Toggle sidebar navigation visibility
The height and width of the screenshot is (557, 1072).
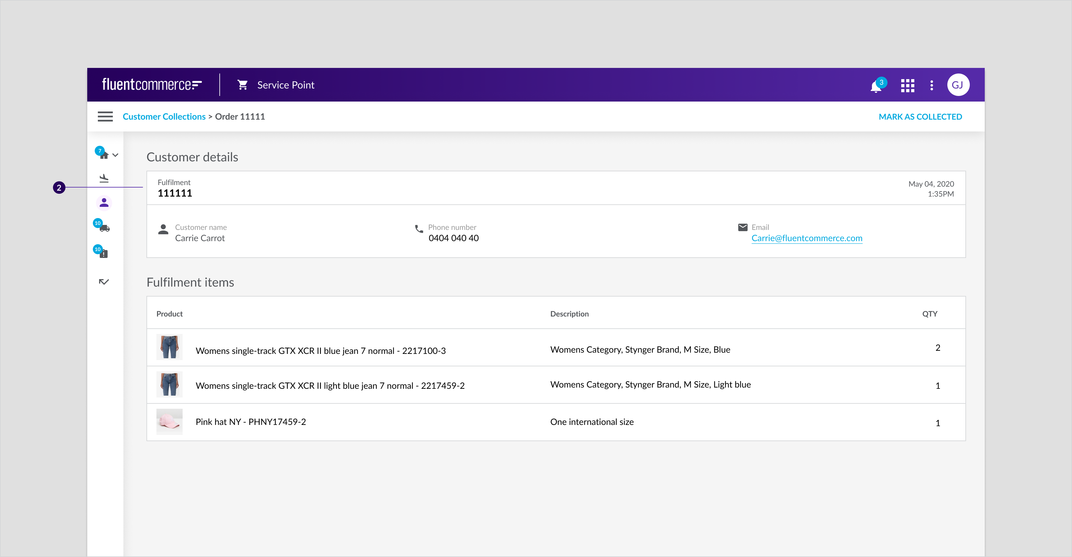pos(105,116)
